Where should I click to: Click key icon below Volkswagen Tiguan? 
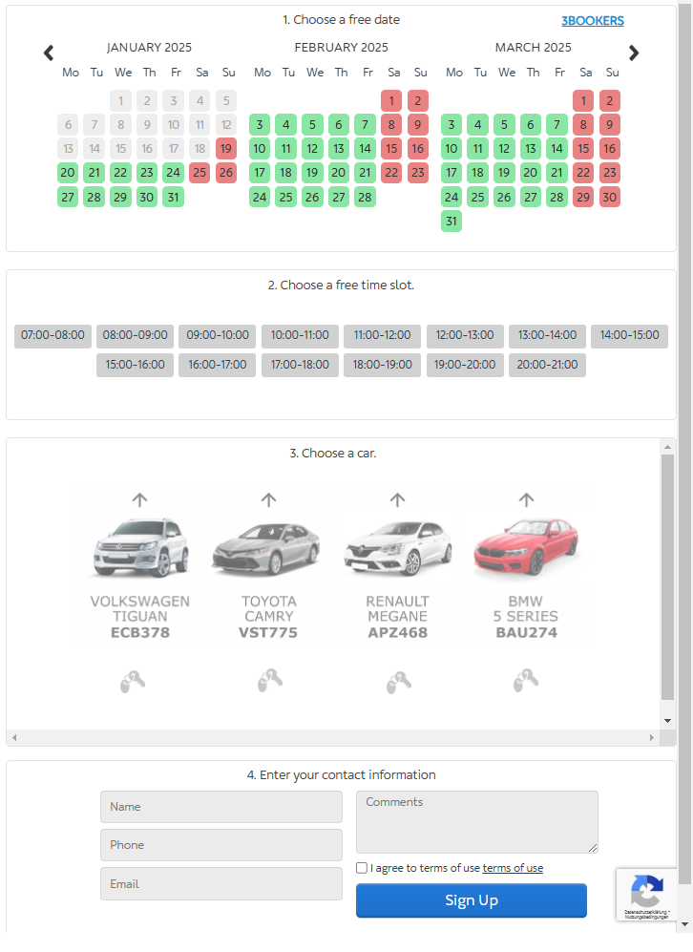(x=133, y=682)
